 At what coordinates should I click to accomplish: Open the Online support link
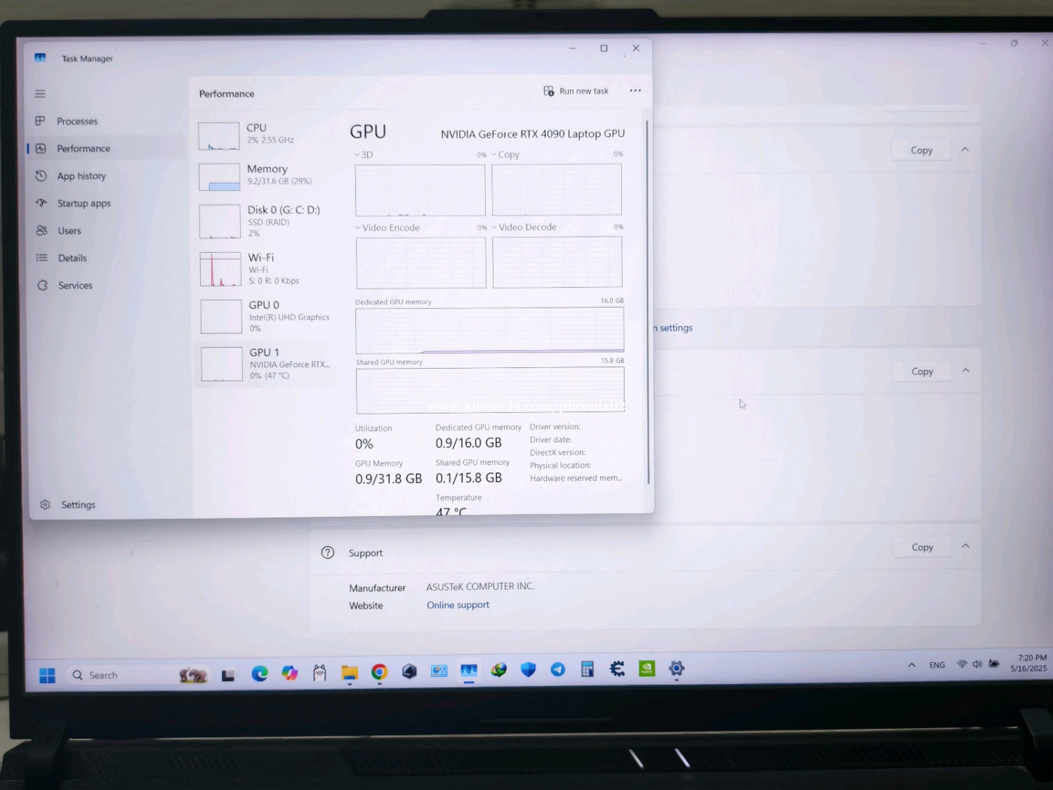click(458, 605)
